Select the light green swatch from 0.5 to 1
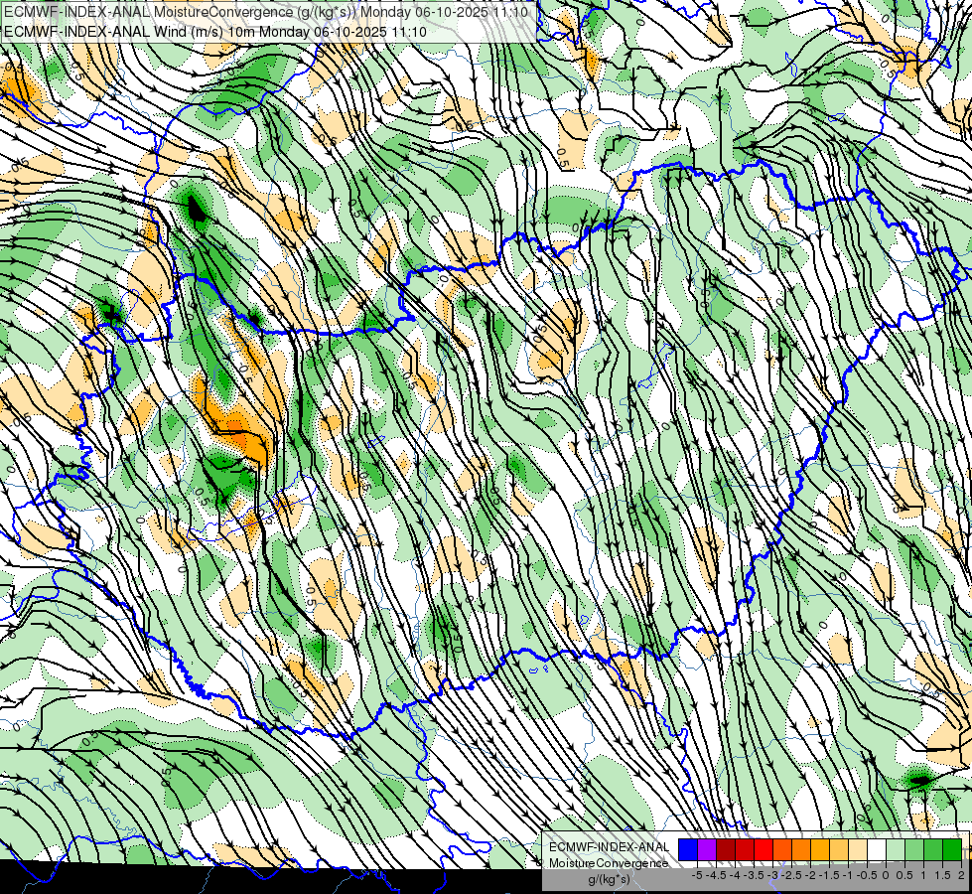Viewport: 972px width, 894px height. [914, 850]
